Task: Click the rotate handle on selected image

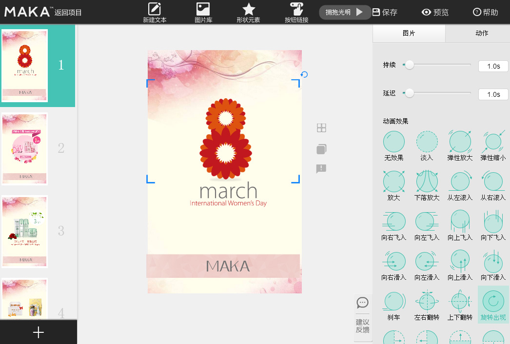Action: coord(304,74)
